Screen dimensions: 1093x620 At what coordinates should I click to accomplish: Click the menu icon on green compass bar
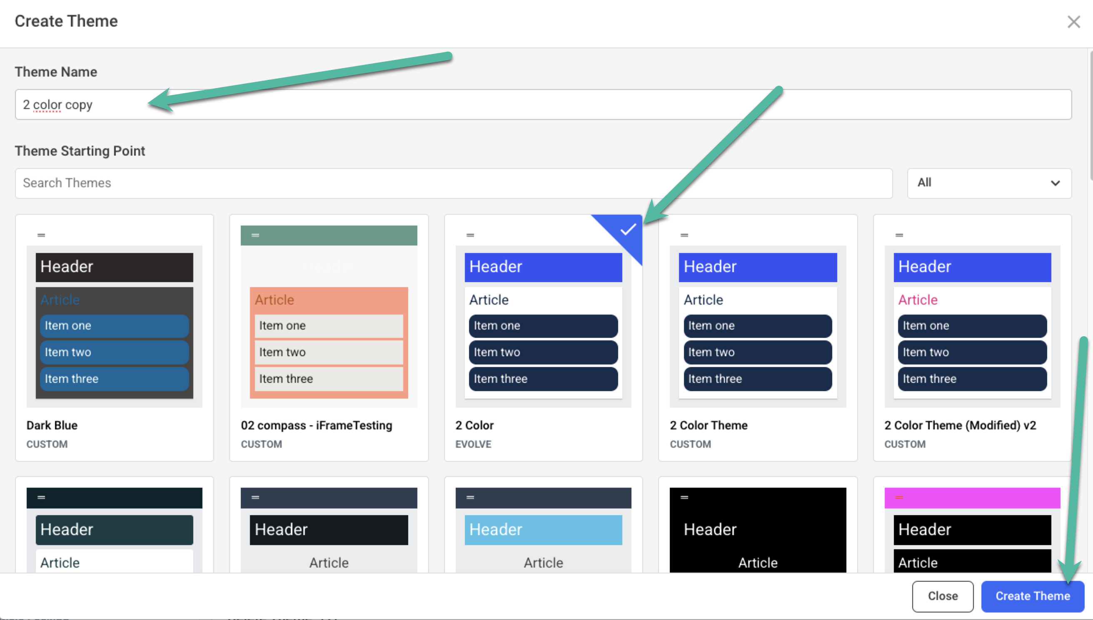click(255, 235)
